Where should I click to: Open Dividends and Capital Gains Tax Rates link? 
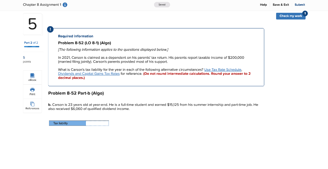[89, 74]
